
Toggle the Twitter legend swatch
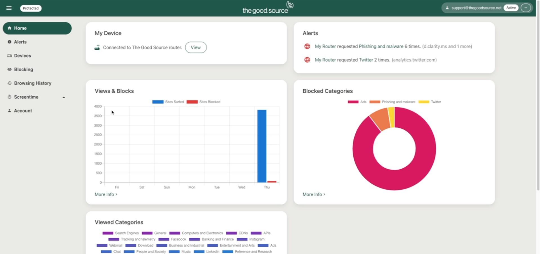424,102
